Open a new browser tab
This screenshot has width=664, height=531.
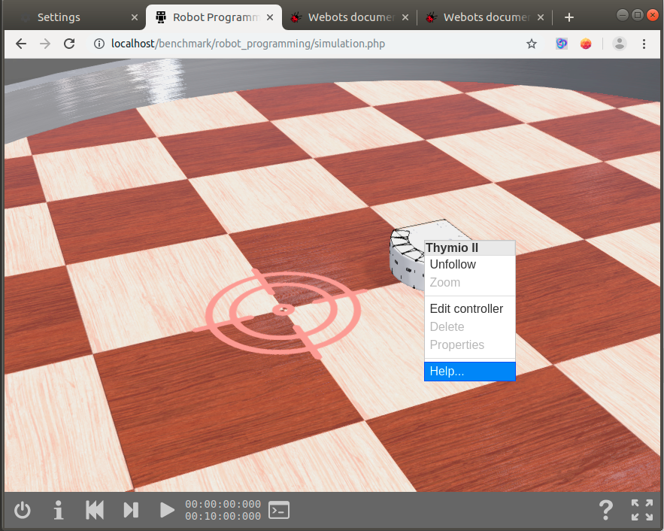pos(569,17)
